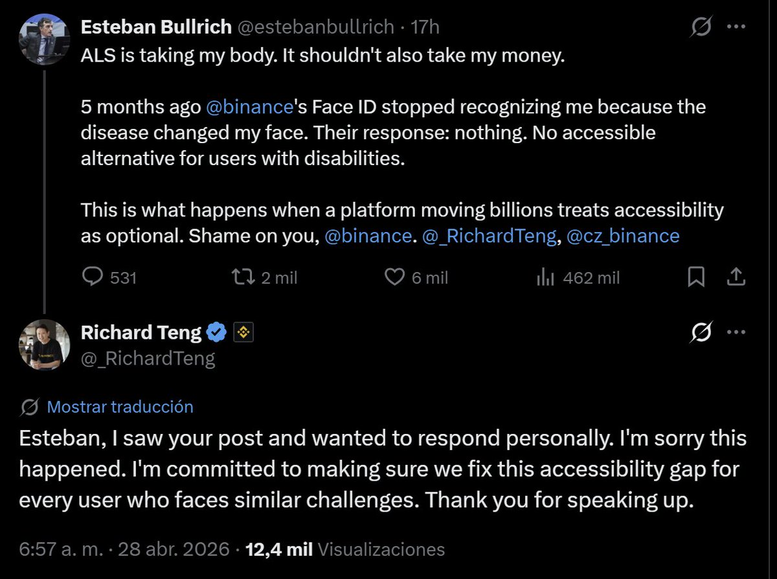Image resolution: width=777 pixels, height=579 pixels.
Task: Open Esteban Bullrich's profile picture
Action: pos(44,40)
